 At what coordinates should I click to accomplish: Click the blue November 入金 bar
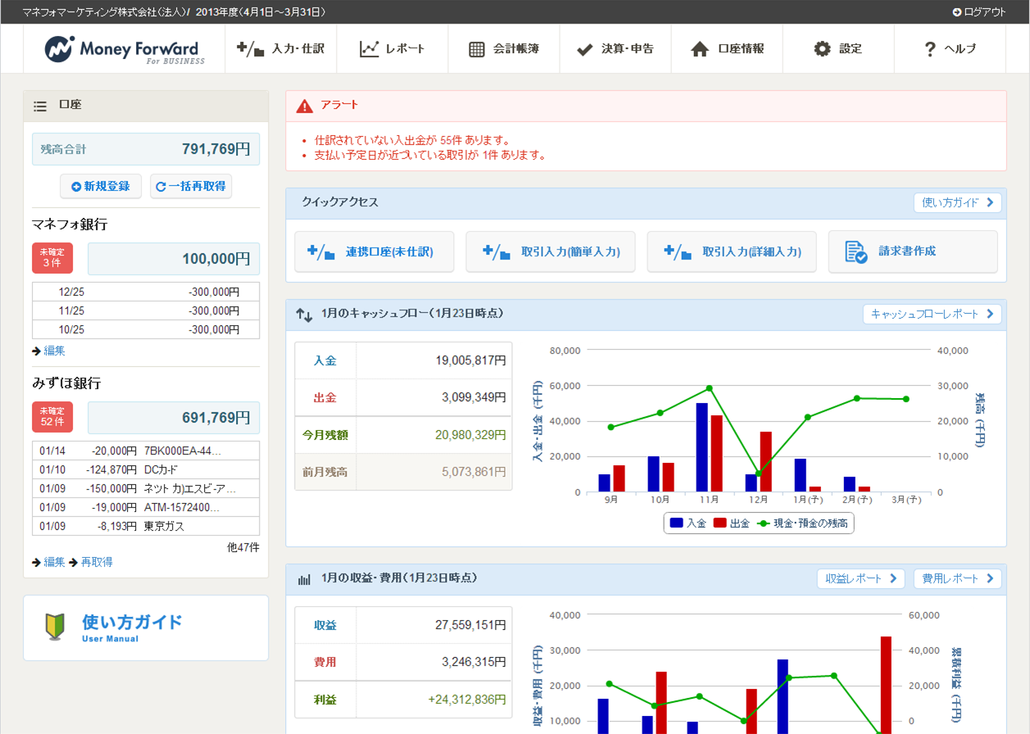coord(702,446)
